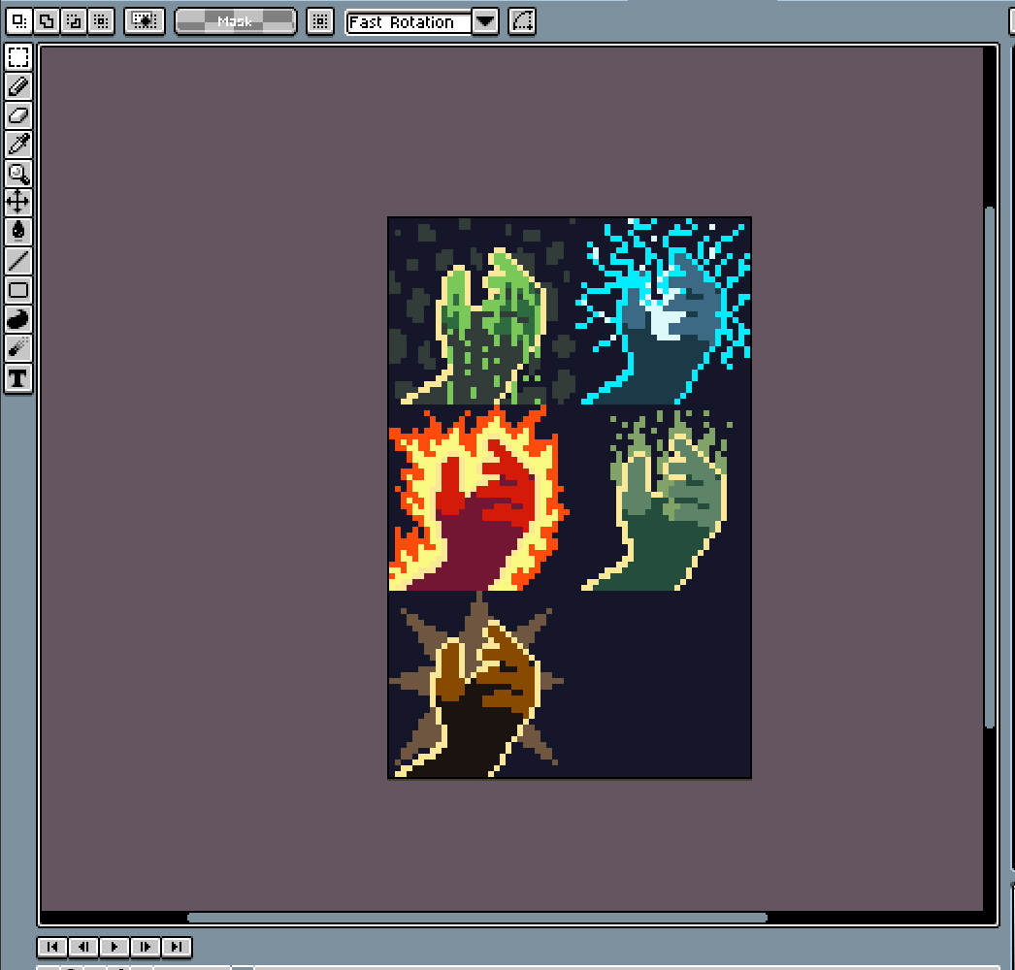The image size is (1015, 970).
Task: Select the Eyedropper tool
Action: pos(18,145)
